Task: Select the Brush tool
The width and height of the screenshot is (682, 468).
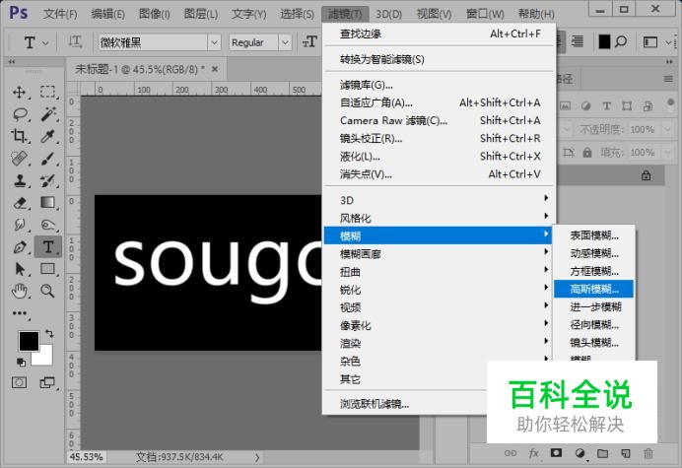Action: [48, 159]
